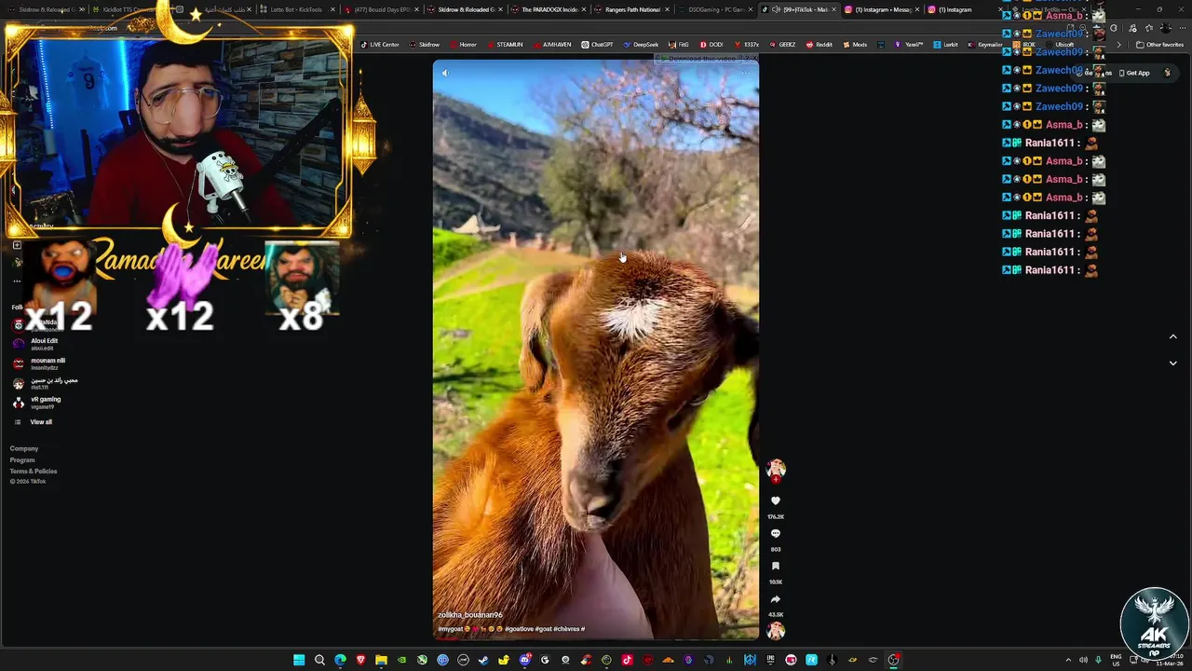Open comments on the TikTok video

tap(775, 534)
